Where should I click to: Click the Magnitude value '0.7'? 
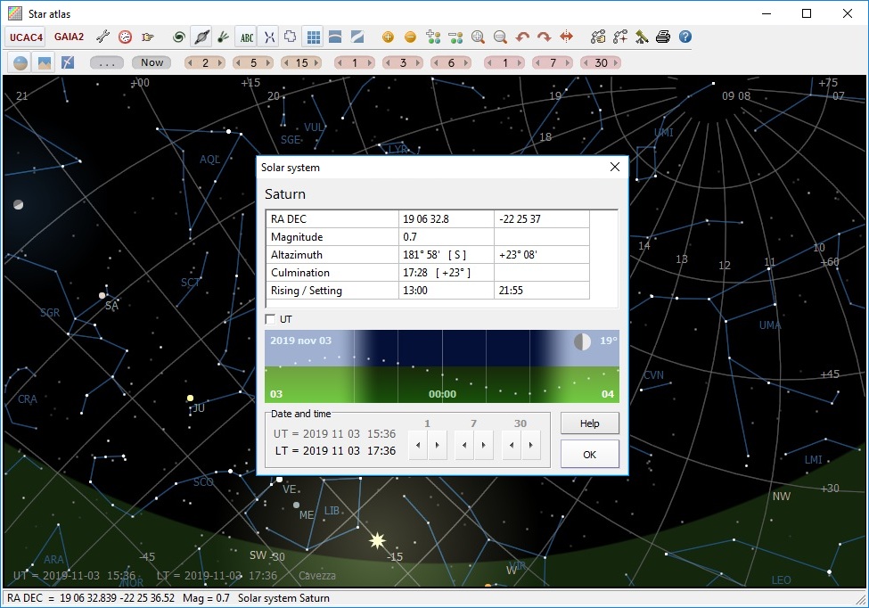click(410, 236)
